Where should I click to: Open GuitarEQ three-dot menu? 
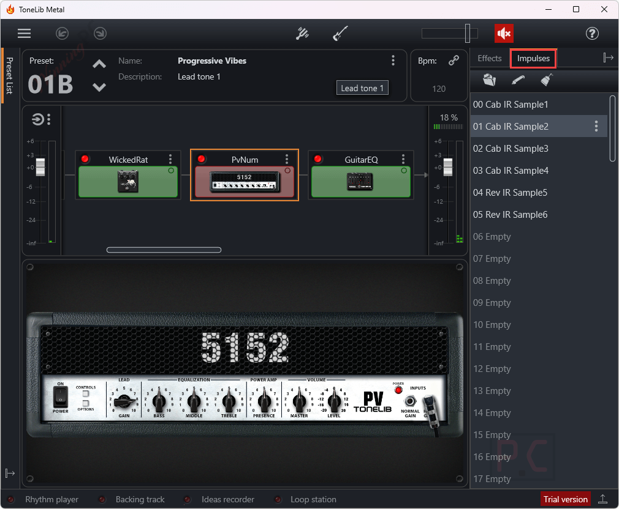[403, 159]
